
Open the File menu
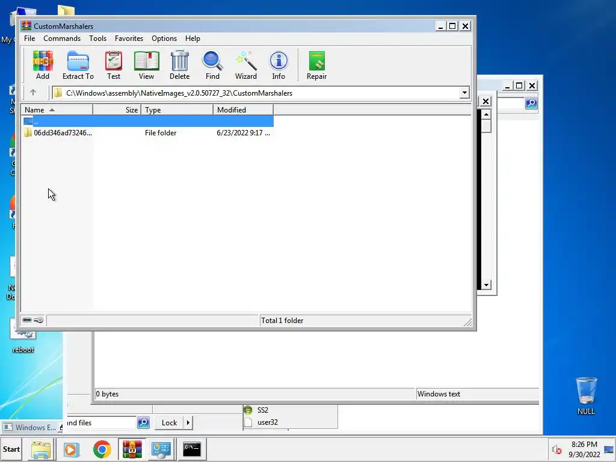click(x=29, y=38)
